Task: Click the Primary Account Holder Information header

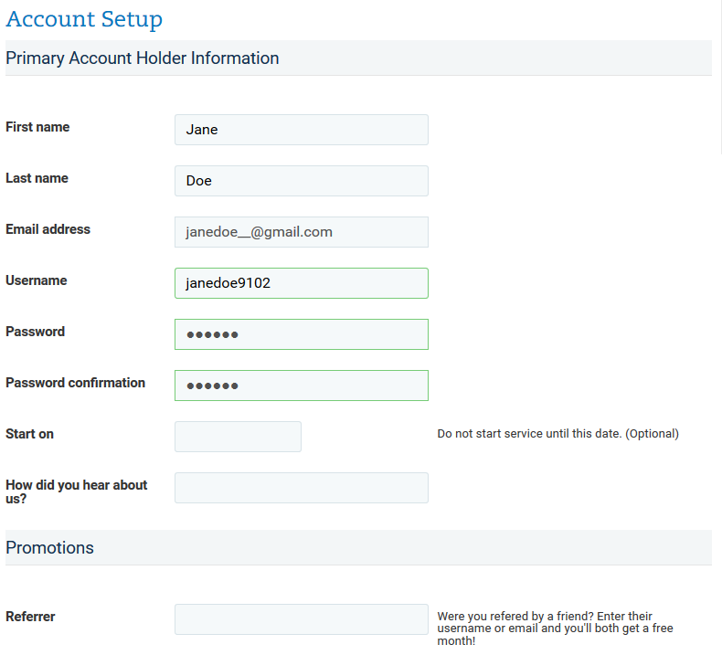Action: tap(143, 58)
